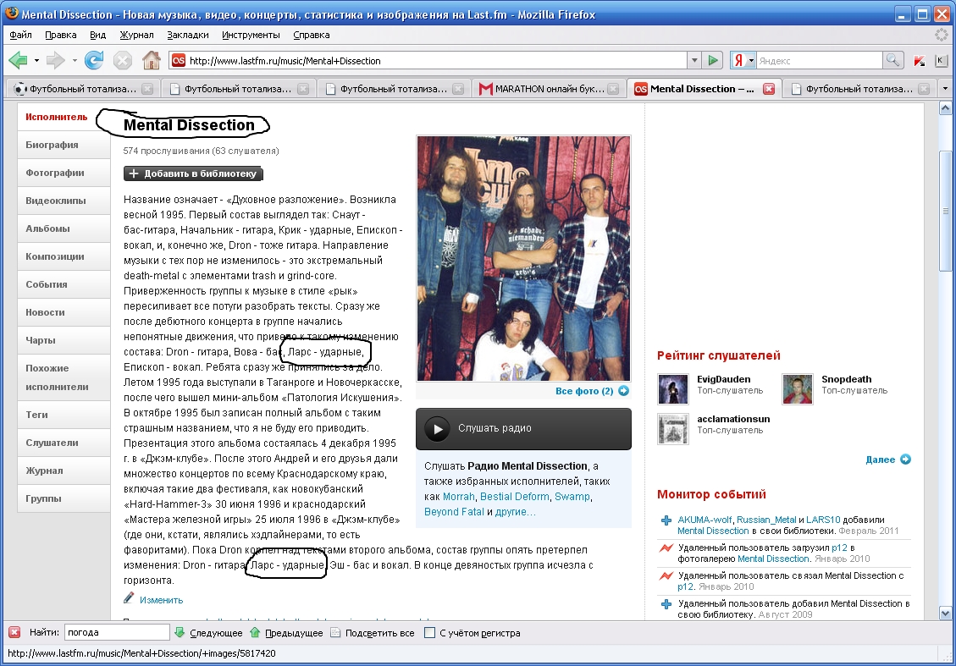This screenshot has width=956, height=666.
Task: Open the Биография sidebar section
Action: tap(64, 145)
